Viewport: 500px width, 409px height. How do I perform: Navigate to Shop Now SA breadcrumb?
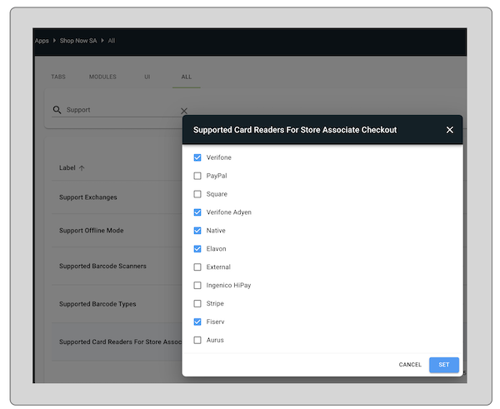pos(78,41)
